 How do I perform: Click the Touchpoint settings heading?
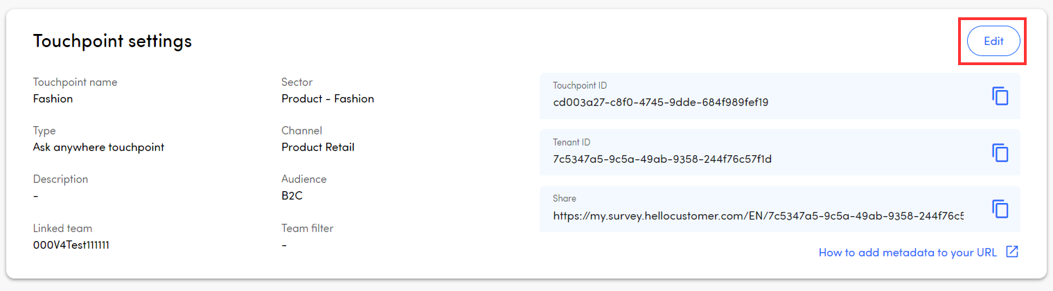[112, 41]
